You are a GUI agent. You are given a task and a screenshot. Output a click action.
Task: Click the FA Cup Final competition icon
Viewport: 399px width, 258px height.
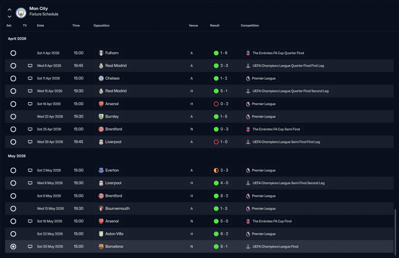[248, 221]
